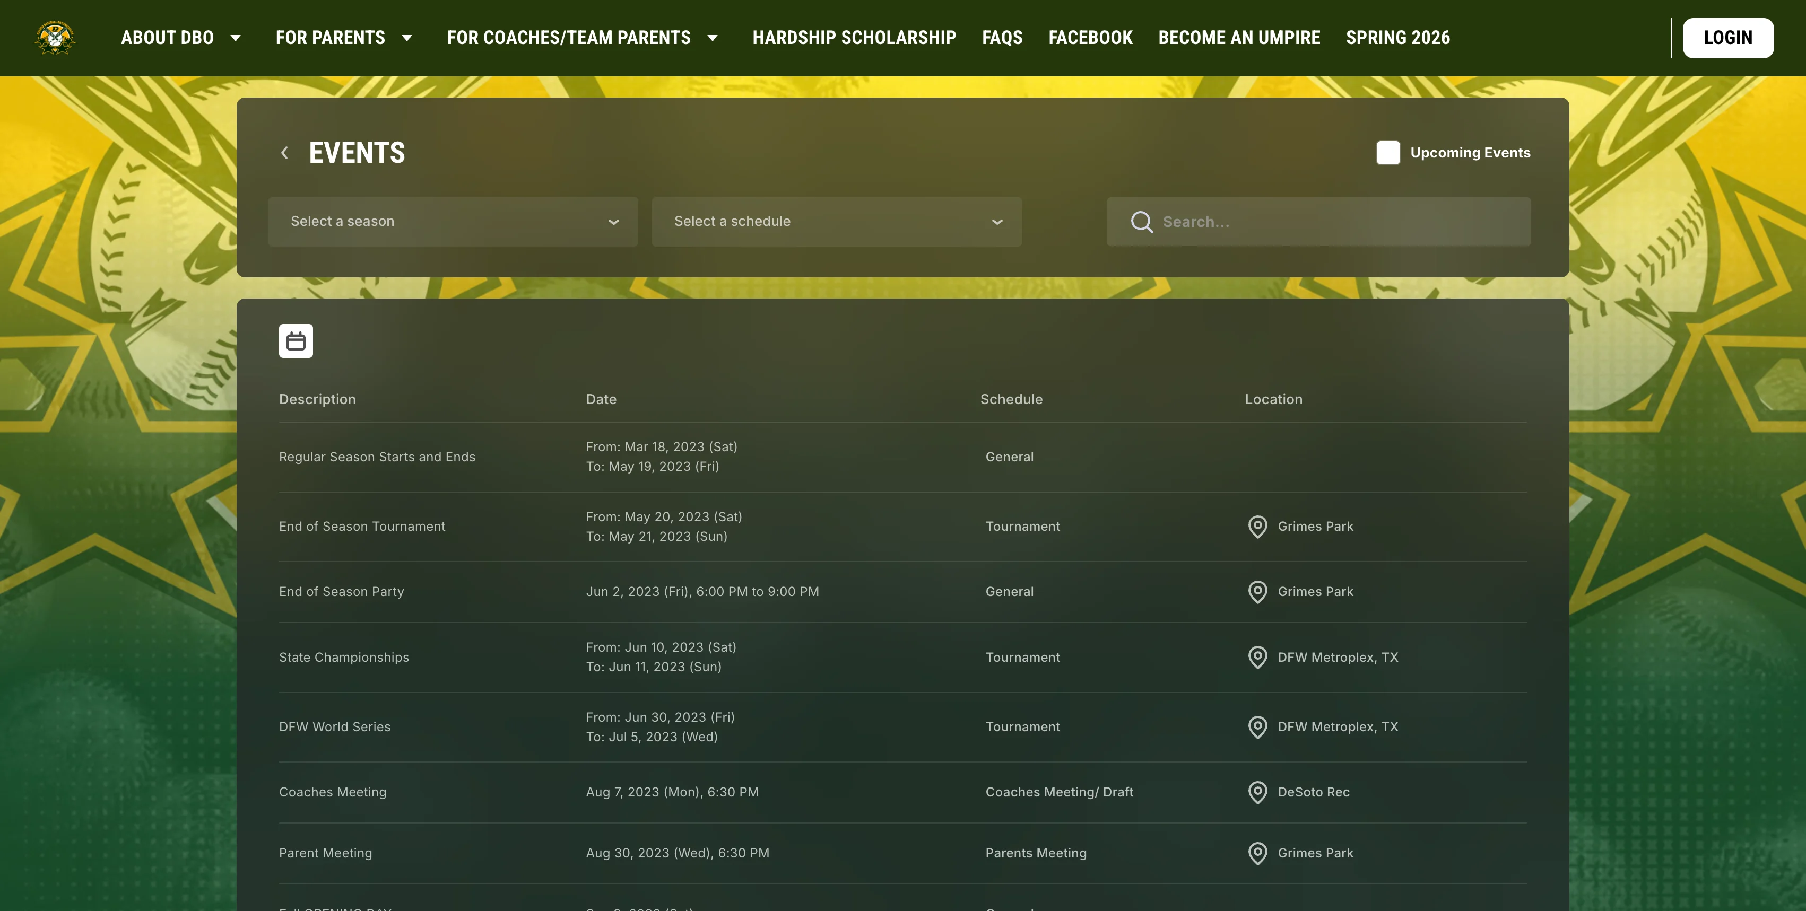The height and width of the screenshot is (911, 1806).
Task: Click Parents Meeting schedule cell
Action: (1036, 853)
